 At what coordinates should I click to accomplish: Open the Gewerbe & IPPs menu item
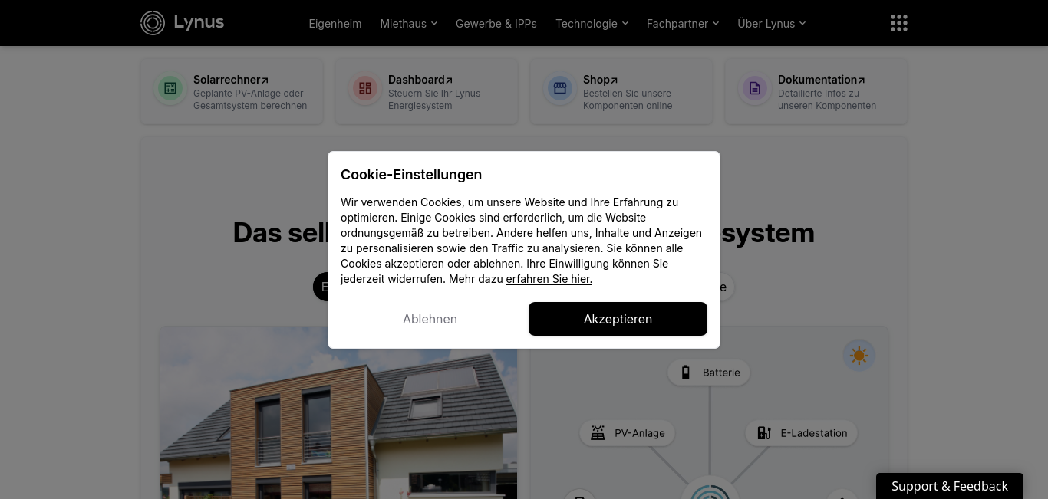(496, 24)
